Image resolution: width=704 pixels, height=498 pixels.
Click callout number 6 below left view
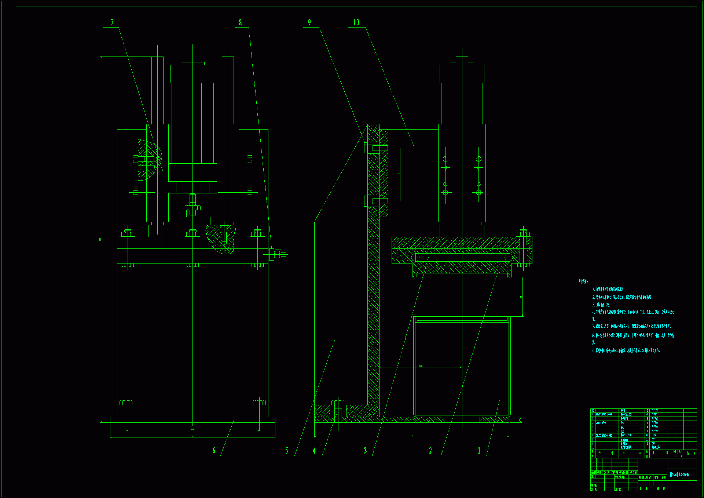click(214, 451)
